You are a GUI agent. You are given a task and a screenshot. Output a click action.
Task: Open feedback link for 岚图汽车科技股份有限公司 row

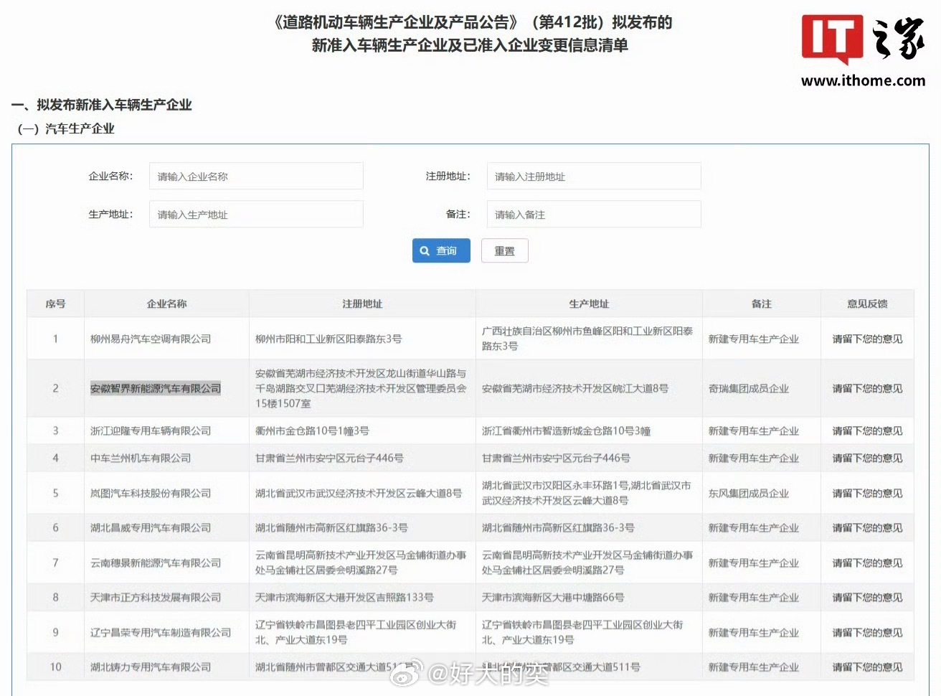click(x=867, y=493)
